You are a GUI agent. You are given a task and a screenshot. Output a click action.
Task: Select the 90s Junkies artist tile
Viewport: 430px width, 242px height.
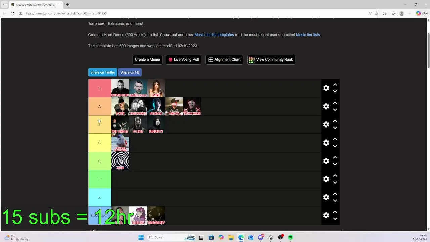point(120,124)
